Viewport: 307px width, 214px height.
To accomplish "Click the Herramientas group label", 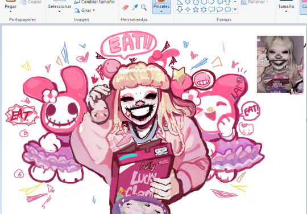I will (134, 19).
